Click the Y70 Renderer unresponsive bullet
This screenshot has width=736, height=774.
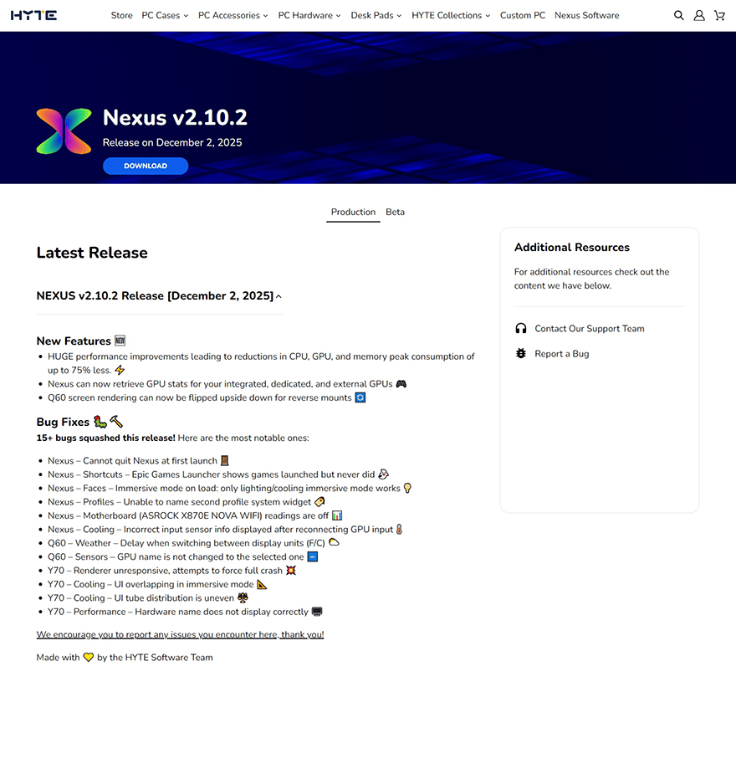click(x=171, y=570)
